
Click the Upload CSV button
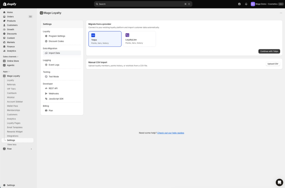coord(273,64)
